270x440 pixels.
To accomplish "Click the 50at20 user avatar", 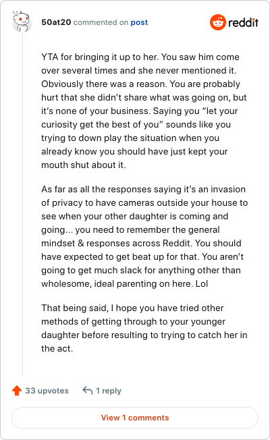I will coord(22,22).
